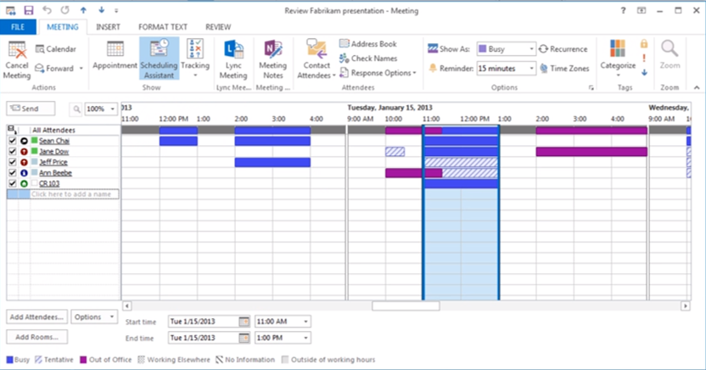Set High Importance with exclamation icon

[x=644, y=58]
